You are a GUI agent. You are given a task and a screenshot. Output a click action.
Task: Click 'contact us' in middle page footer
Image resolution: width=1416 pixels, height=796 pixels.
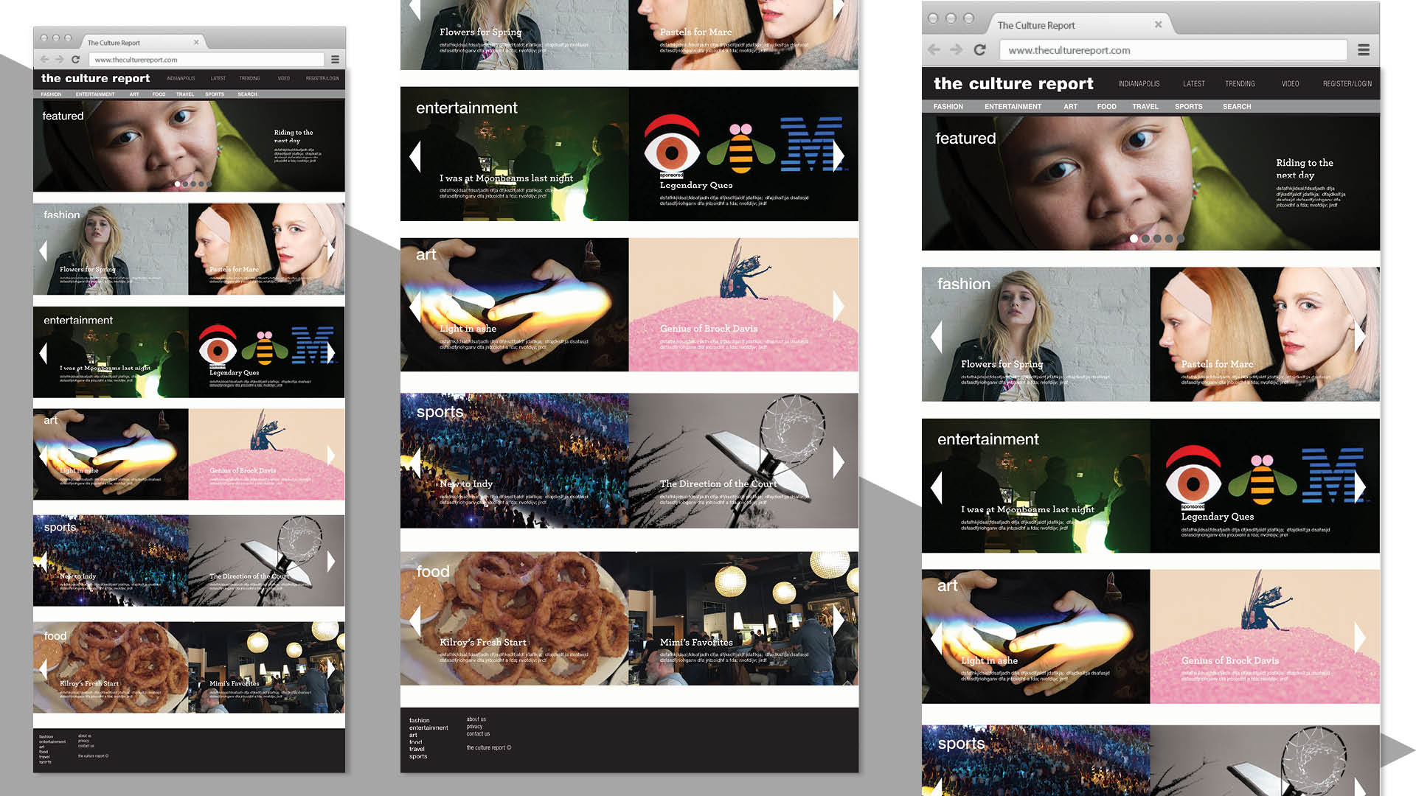click(x=478, y=734)
